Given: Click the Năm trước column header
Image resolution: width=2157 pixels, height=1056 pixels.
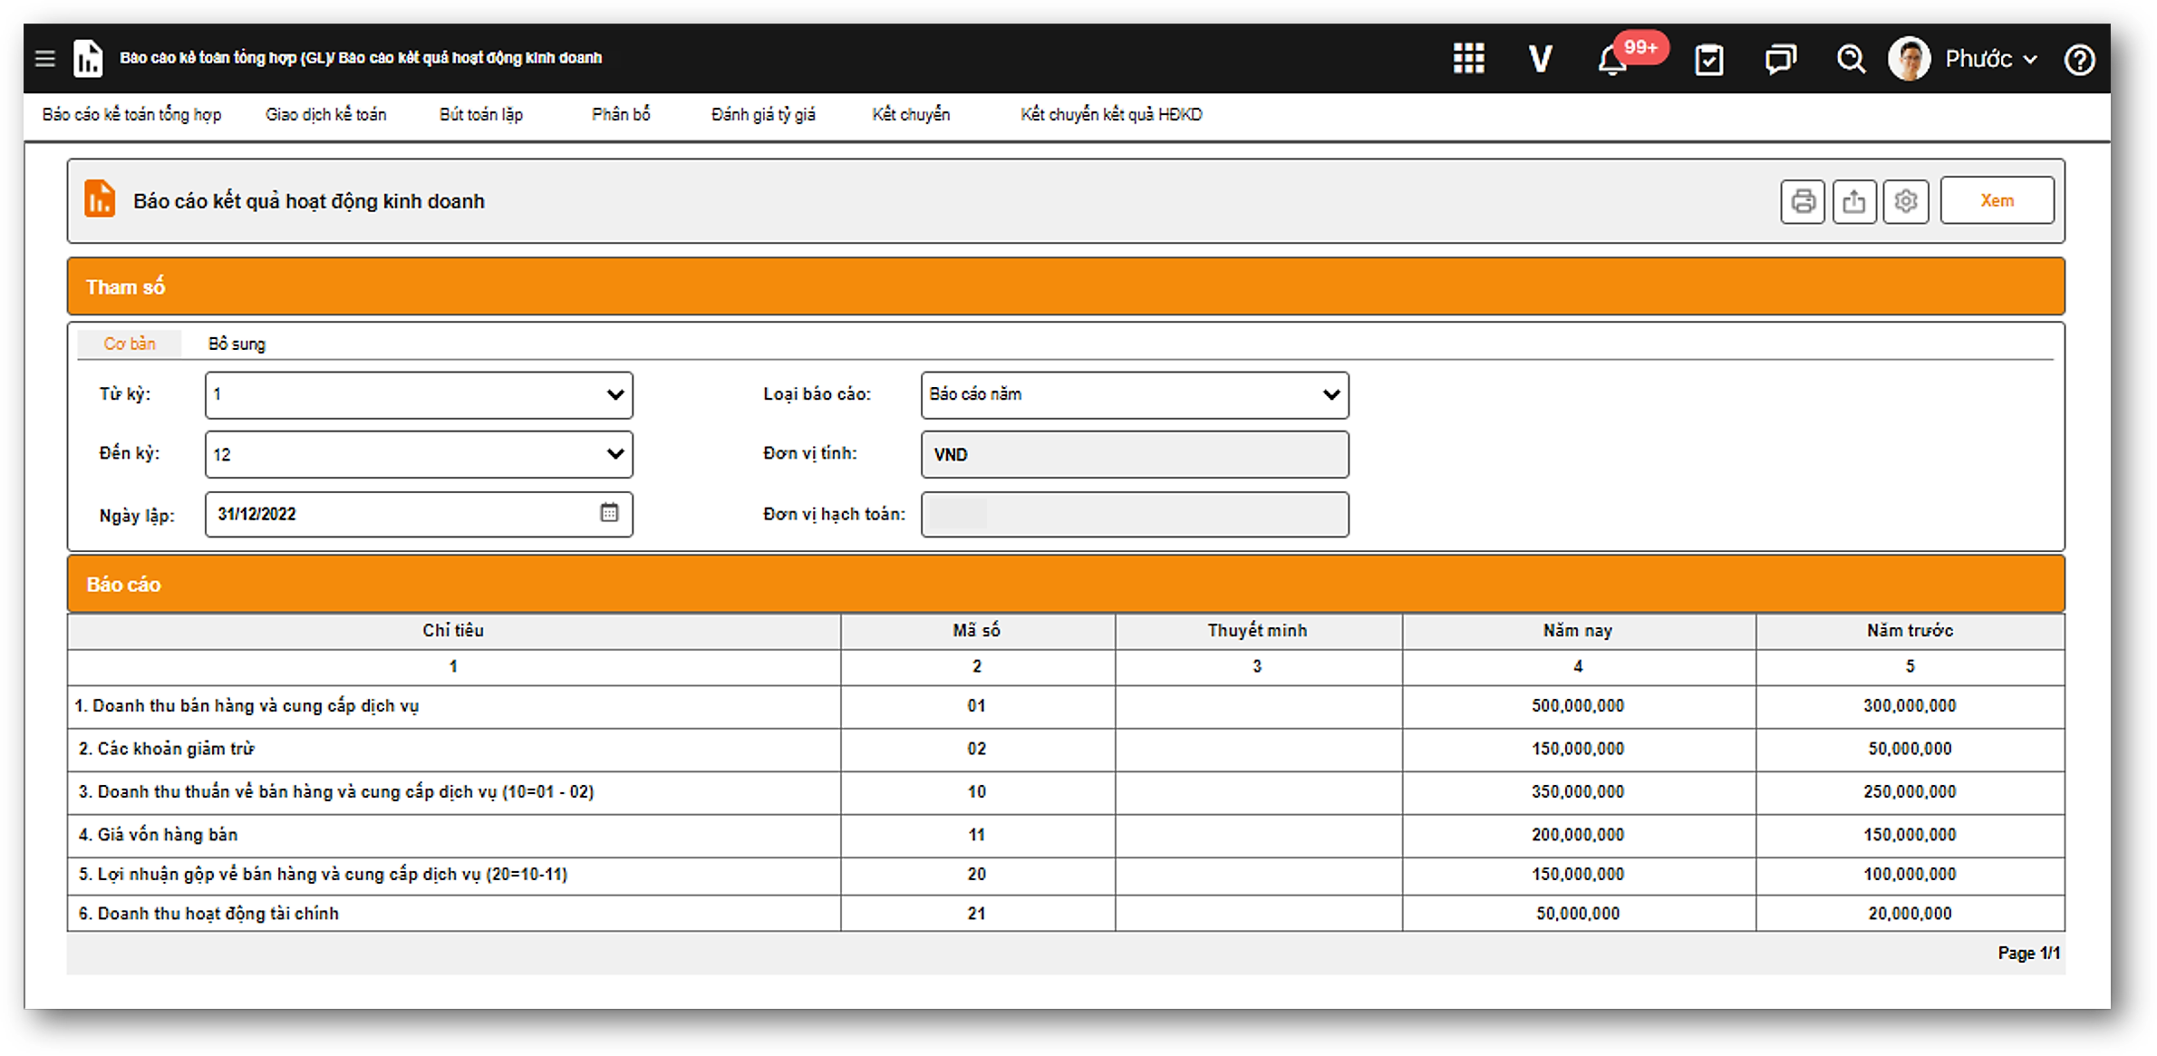Looking at the screenshot, I should click(x=1910, y=631).
